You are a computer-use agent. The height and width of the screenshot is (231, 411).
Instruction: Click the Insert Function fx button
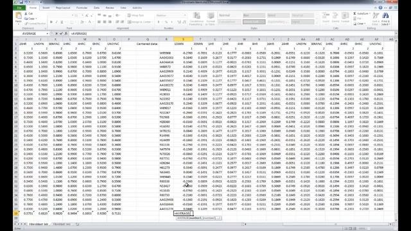coord(66,33)
